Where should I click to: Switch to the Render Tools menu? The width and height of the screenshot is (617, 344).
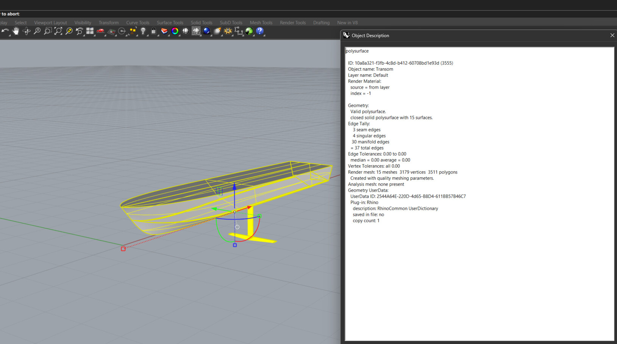[x=292, y=22]
